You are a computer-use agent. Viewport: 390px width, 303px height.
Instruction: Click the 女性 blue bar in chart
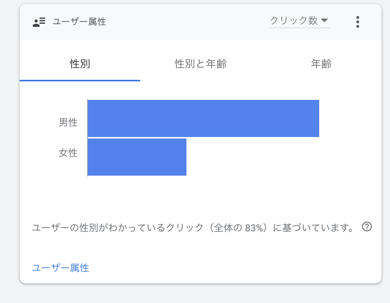(137, 157)
